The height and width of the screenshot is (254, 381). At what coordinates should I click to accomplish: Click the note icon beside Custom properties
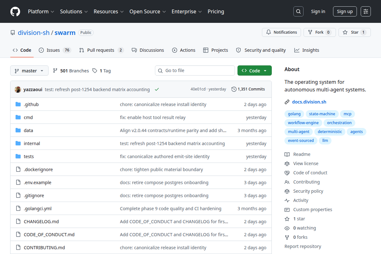click(287, 210)
